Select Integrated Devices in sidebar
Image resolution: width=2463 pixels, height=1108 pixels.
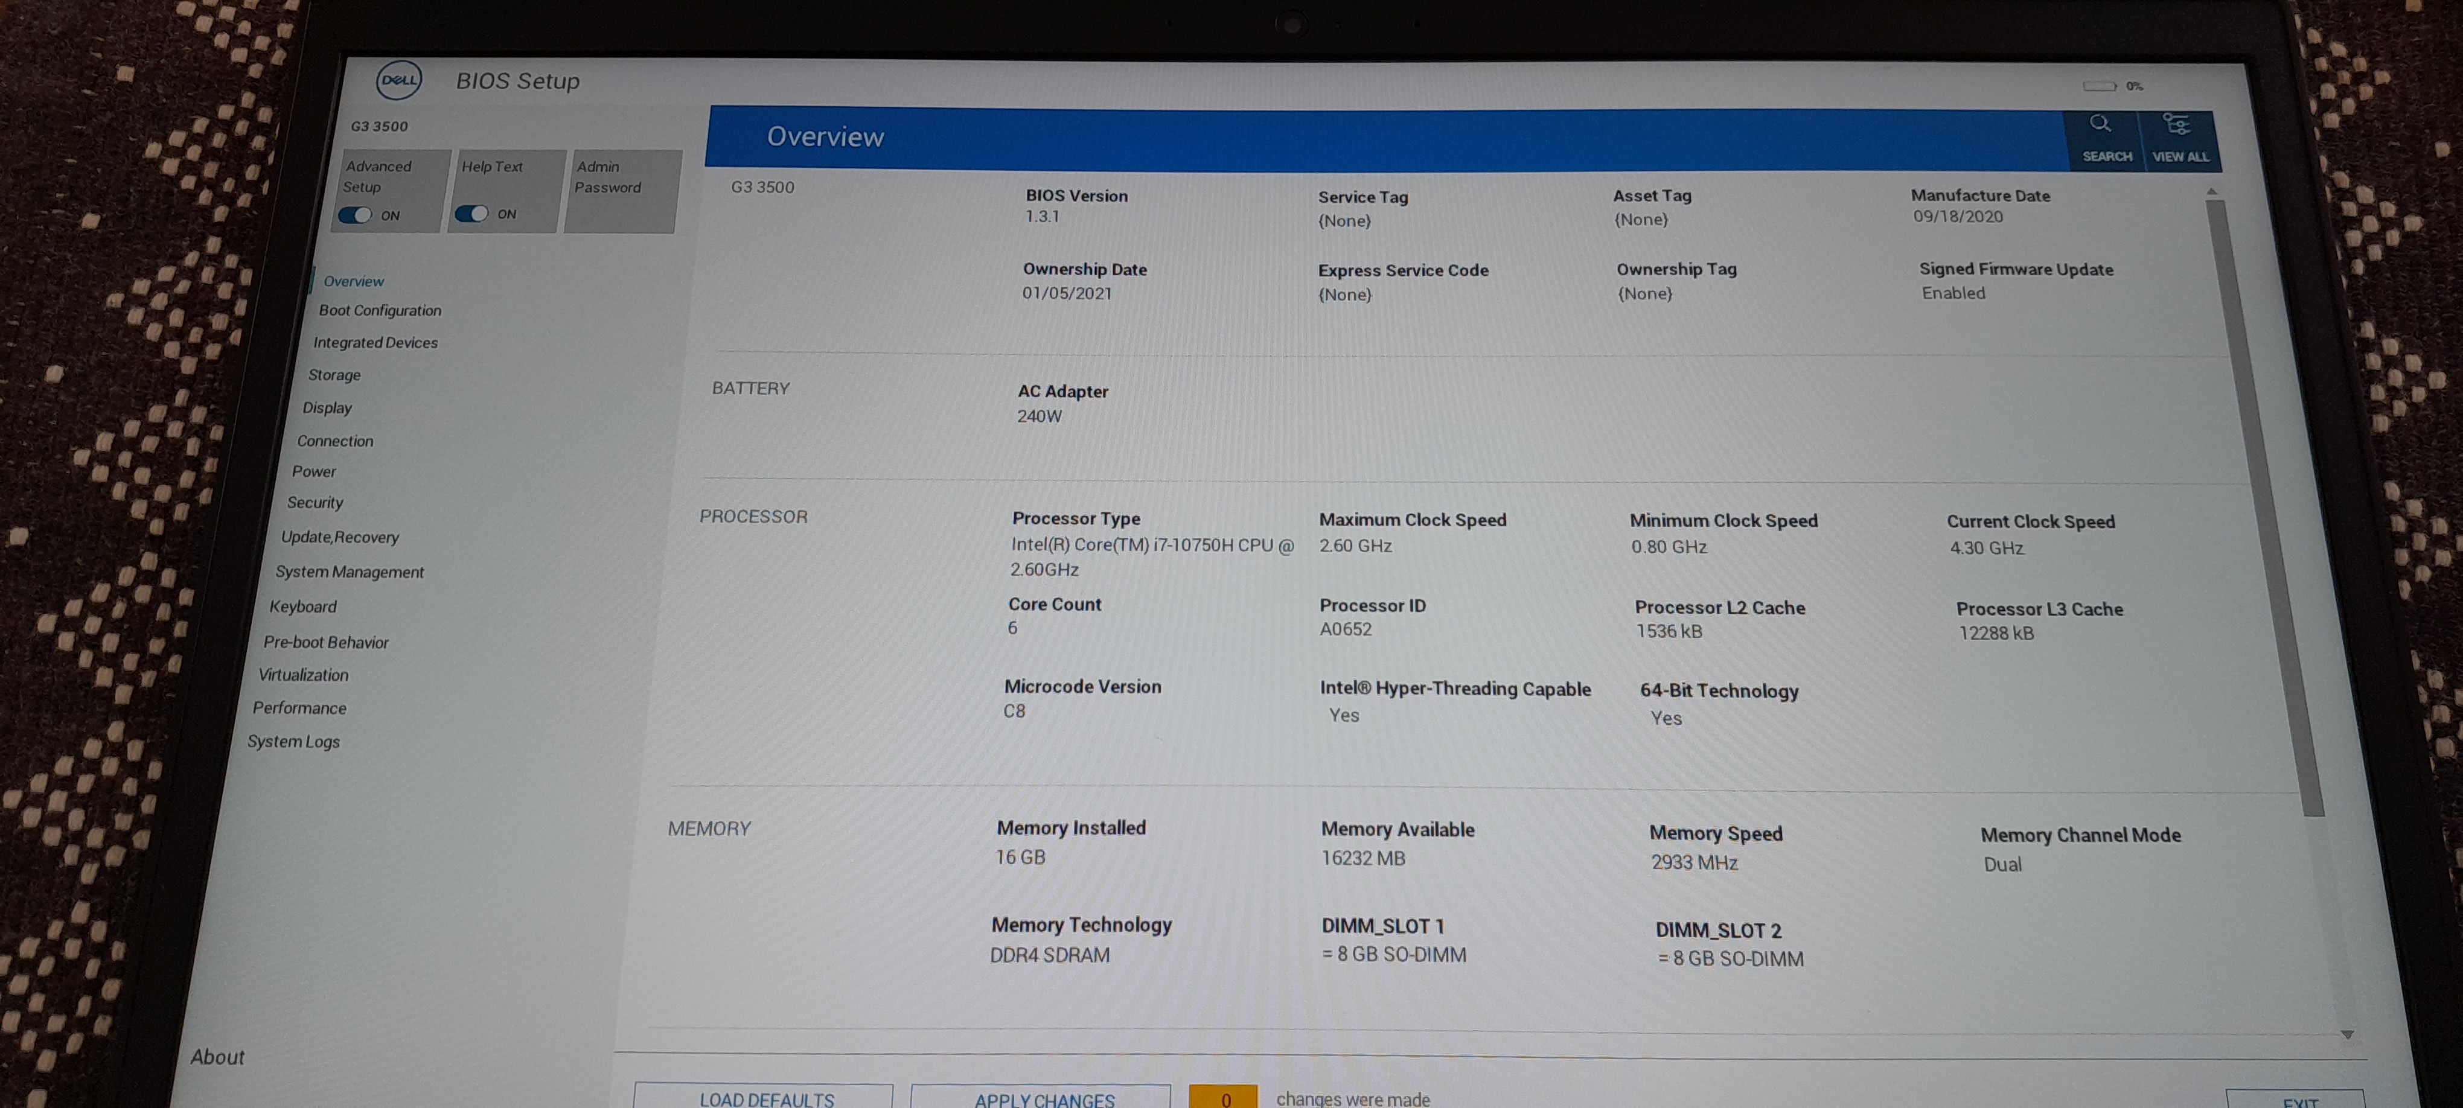(375, 342)
